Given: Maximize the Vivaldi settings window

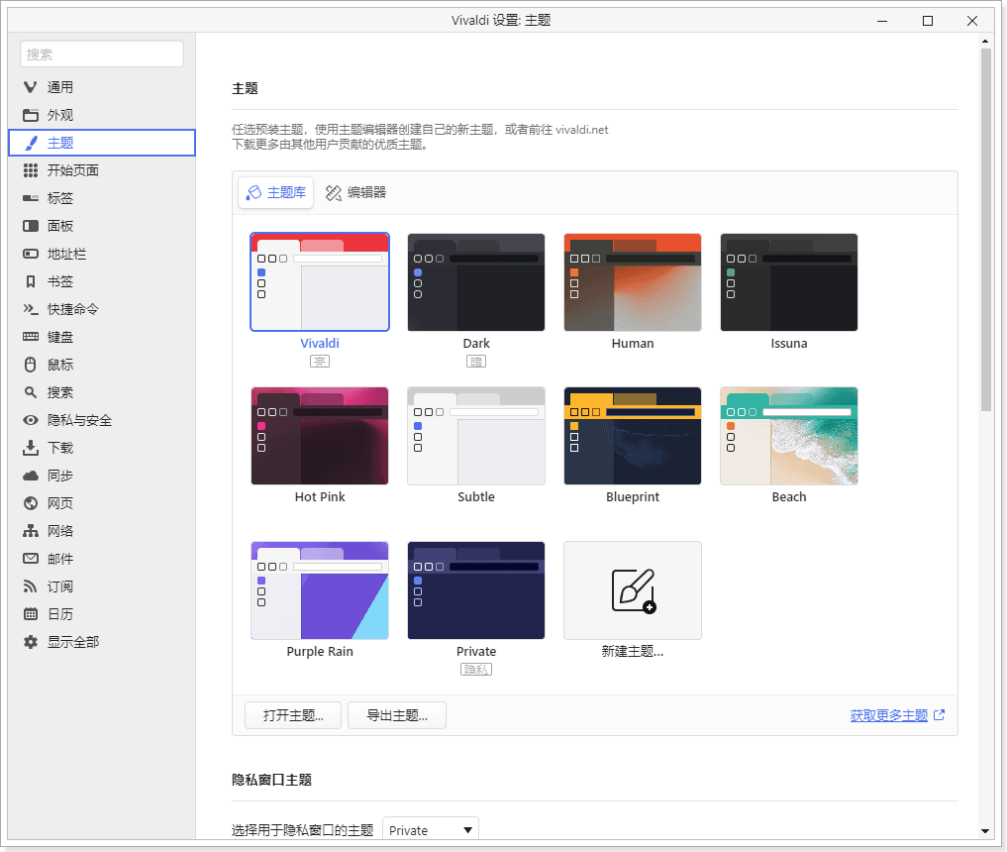Looking at the screenshot, I should (928, 21).
